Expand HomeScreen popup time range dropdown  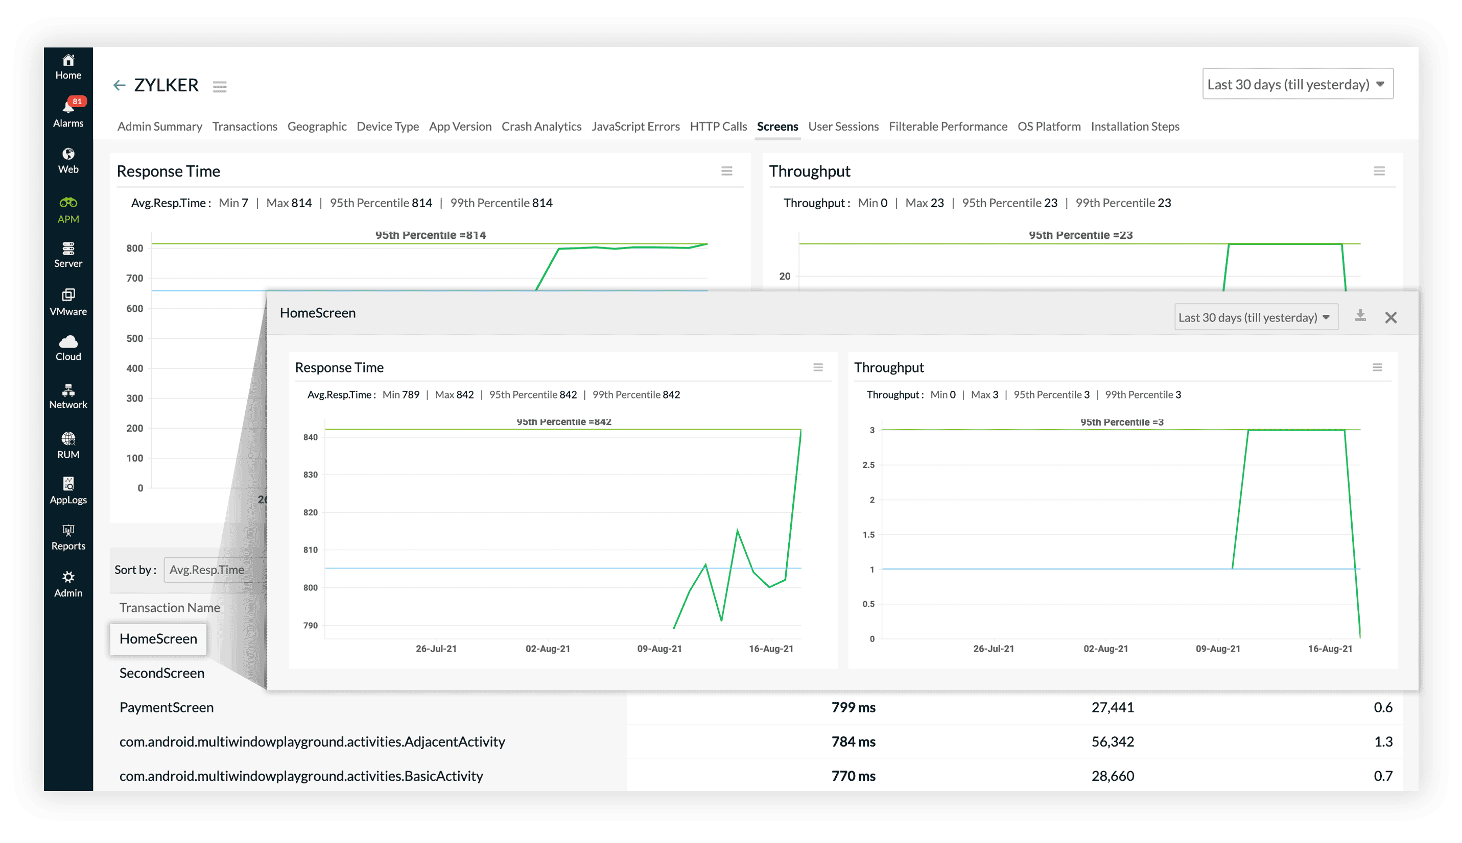click(1255, 317)
